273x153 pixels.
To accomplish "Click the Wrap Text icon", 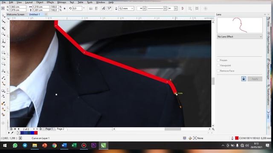I will [190, 8].
